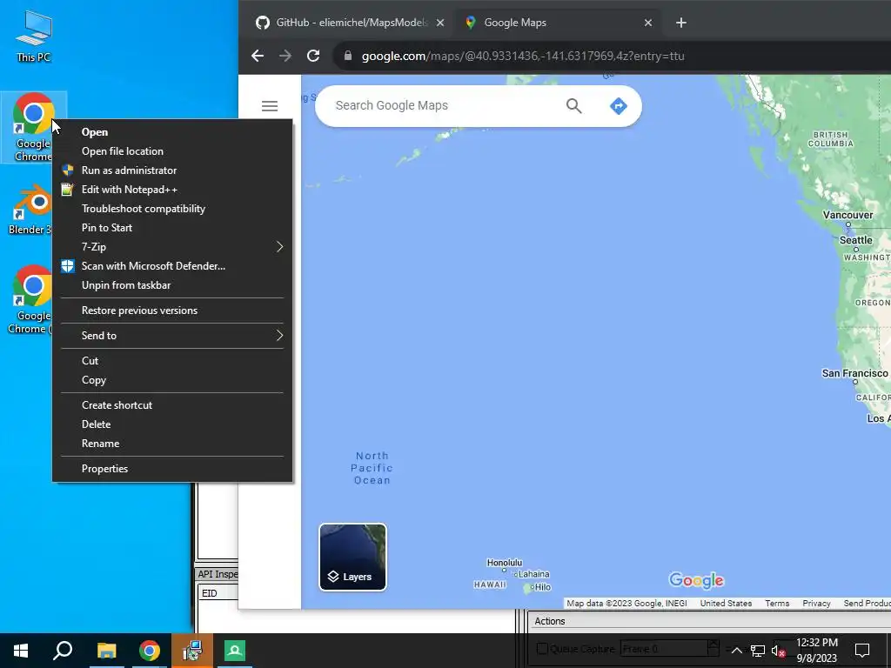Select Restore previous versions
The image size is (891, 668).
click(172, 311)
